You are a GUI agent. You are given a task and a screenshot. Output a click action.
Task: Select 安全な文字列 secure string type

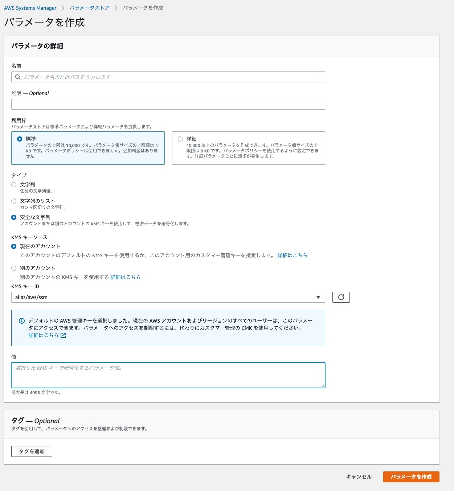[x=14, y=217]
